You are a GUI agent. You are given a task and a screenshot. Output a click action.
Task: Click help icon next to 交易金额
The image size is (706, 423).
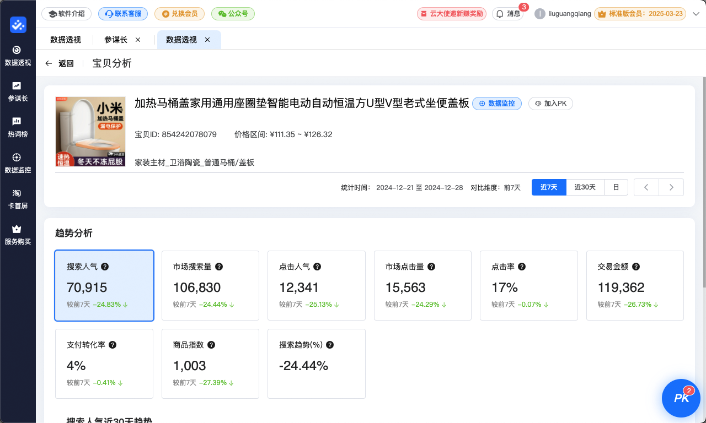click(636, 267)
